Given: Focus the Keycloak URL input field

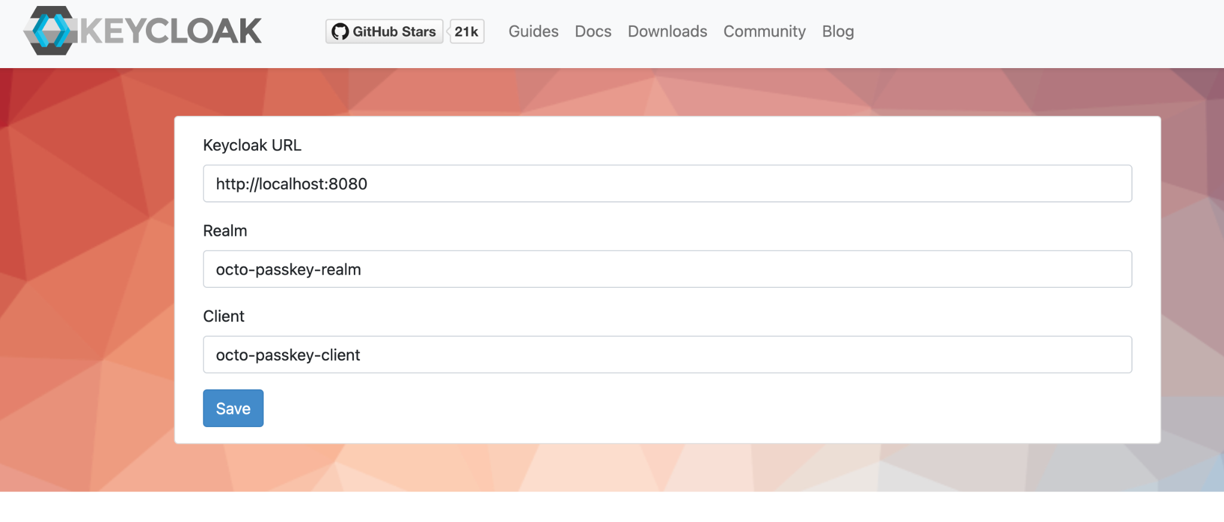Looking at the screenshot, I should (667, 184).
